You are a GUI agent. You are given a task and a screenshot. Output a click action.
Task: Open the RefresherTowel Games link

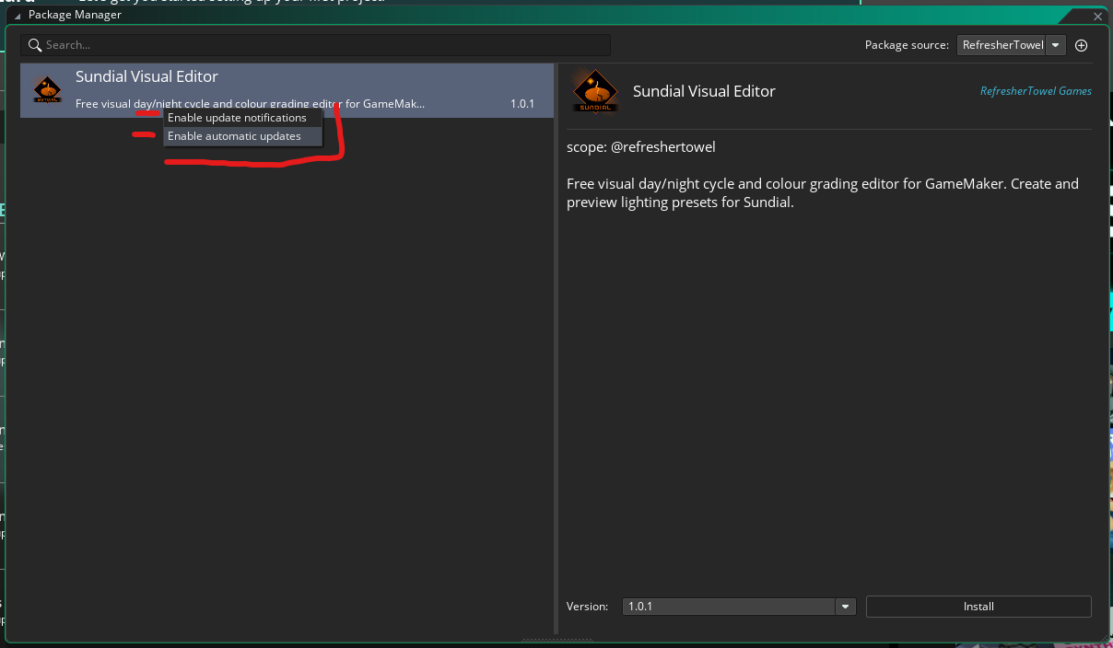(x=1036, y=91)
